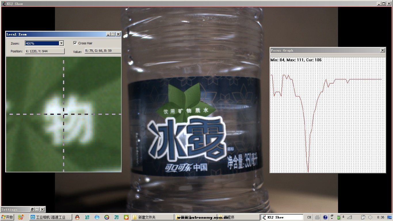Viewport: 393px width, 221px height.
Task: Click the 8:36 clock in the tray
Action: click(380, 217)
